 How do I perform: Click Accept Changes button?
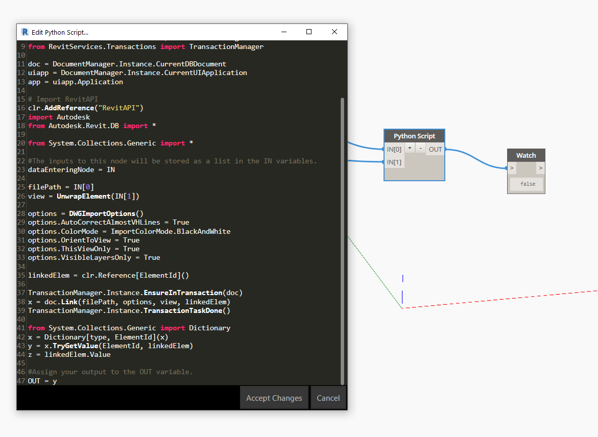point(274,398)
